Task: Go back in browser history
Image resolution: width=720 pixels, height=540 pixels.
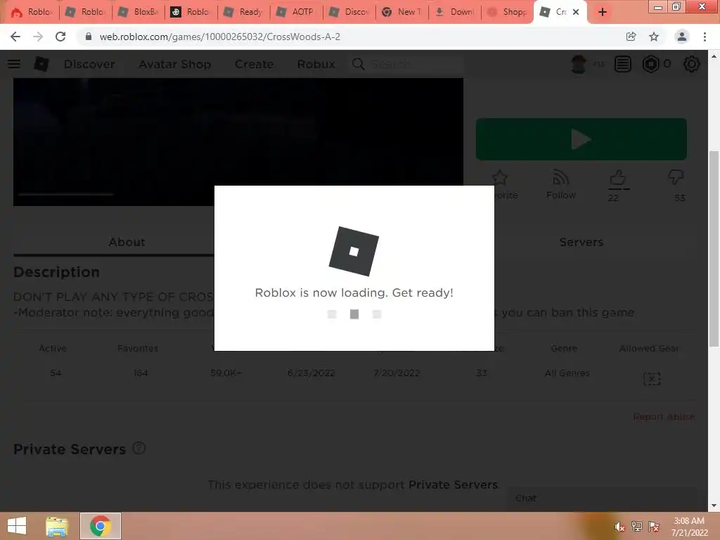Action: pyautogui.click(x=15, y=37)
